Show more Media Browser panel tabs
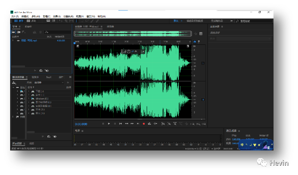This screenshot has width=298, height=175. click(70, 77)
